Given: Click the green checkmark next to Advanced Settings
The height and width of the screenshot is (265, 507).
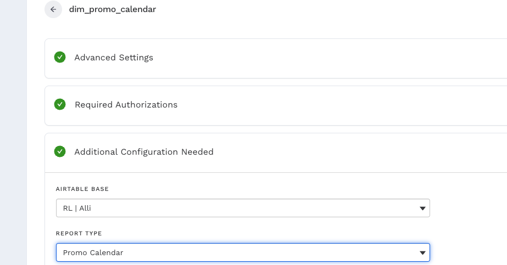Looking at the screenshot, I should pos(60,57).
